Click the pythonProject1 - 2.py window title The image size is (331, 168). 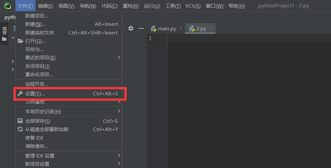283,6
